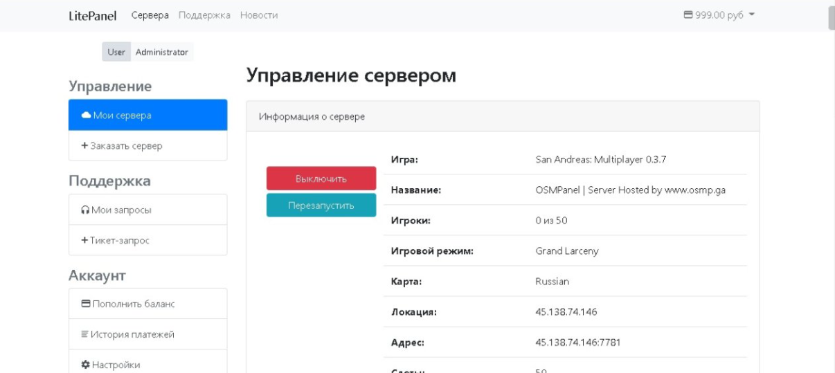835x373 pixels.
Task: Expand the 999.00 руб balance dropdown
Action: 719,15
